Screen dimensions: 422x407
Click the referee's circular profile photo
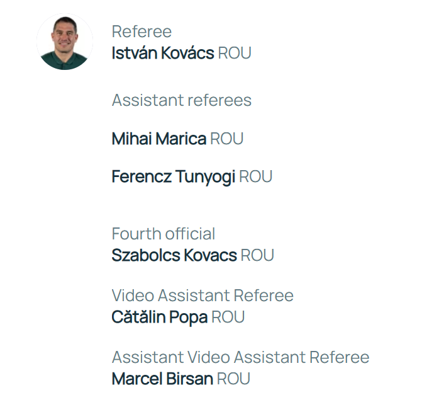[x=64, y=42]
